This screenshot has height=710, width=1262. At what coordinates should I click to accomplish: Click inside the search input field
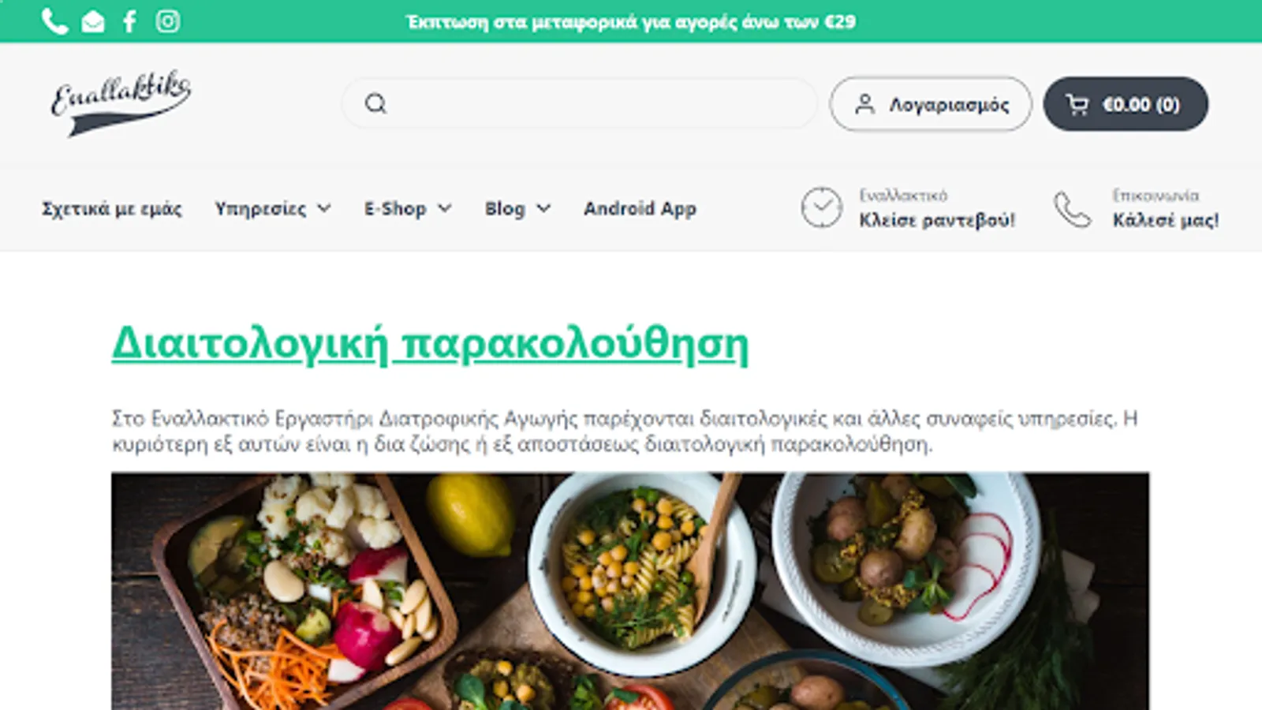coord(580,103)
